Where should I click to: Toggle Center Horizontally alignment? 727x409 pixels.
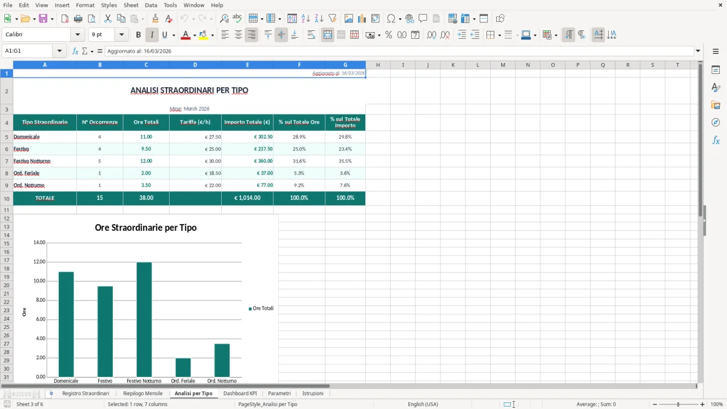(x=238, y=35)
